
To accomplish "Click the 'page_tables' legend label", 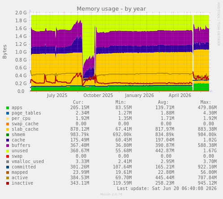I will 26,113.
